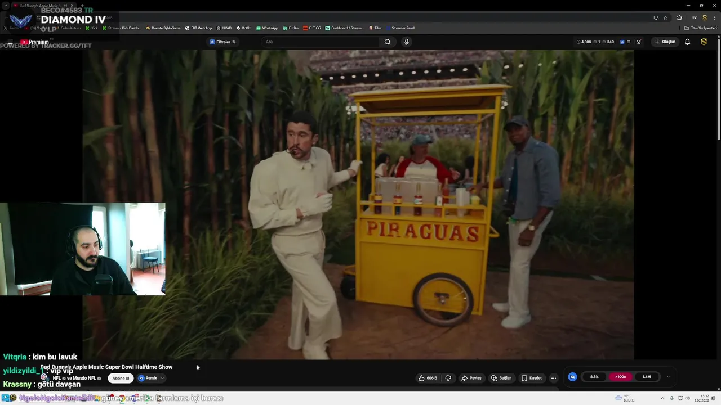The width and height of the screenshot is (721, 405).
Task: Go to the YouTube Premium home logo
Action: [35, 42]
